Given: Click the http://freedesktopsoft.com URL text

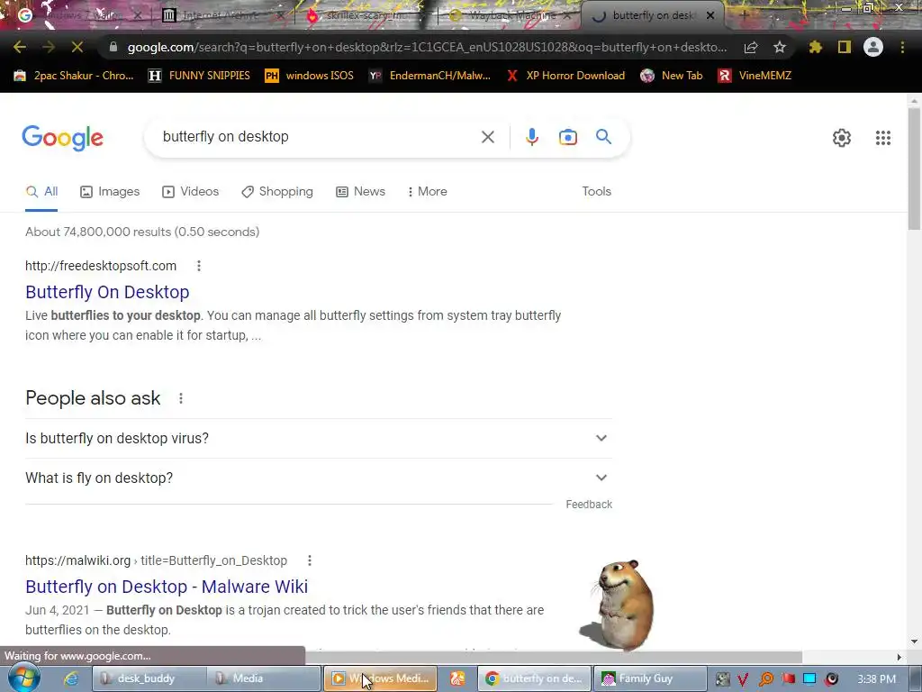Looking at the screenshot, I should 101,266.
